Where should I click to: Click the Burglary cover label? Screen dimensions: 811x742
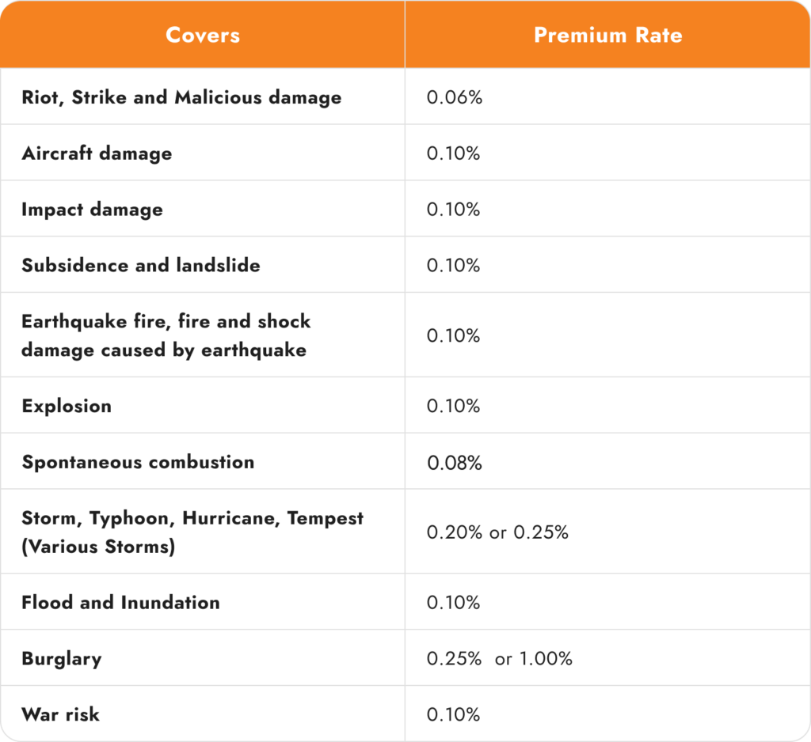62,658
